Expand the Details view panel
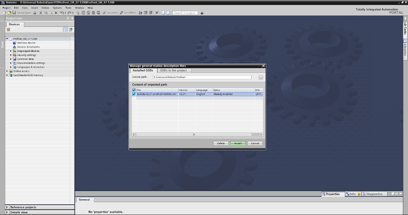This screenshot has height=215, width=408. tap(7, 212)
